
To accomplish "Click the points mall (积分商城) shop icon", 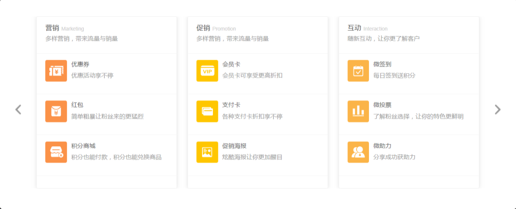I will (x=56, y=152).
